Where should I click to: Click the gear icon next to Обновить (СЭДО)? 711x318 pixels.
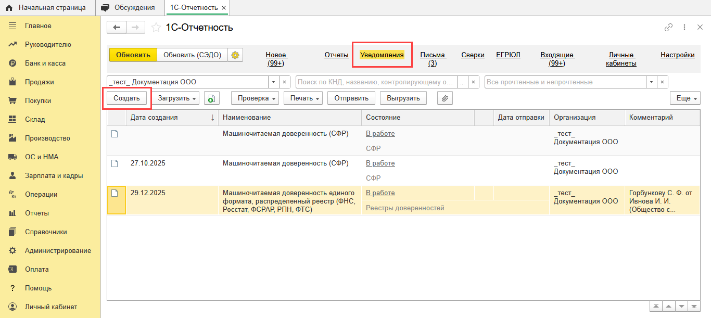(x=235, y=55)
